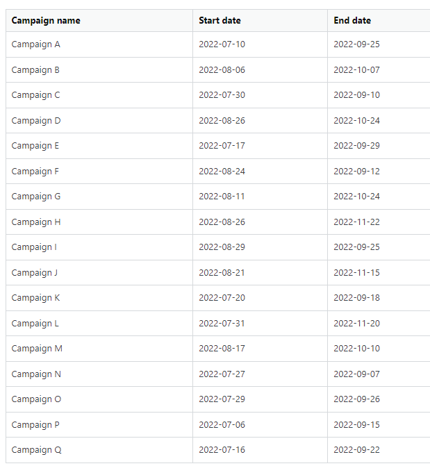430x466 pixels.
Task: Select the Campaign A name cell
Action: [36, 44]
